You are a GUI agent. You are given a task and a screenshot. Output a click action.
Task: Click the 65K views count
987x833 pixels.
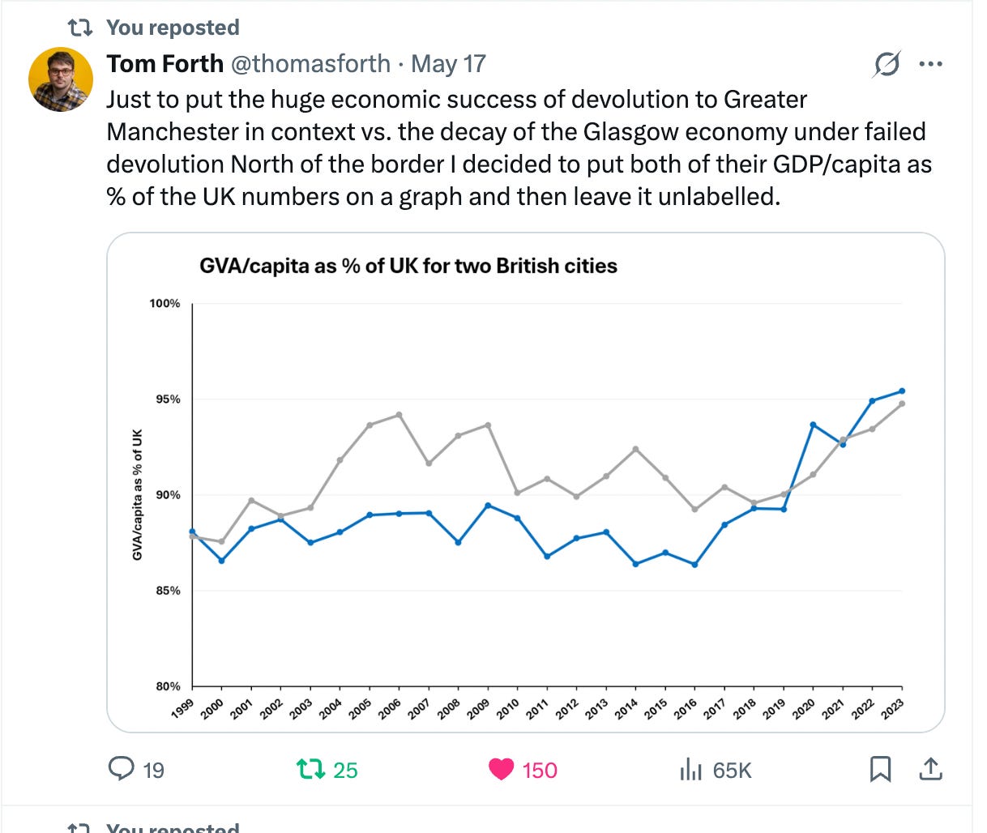click(732, 770)
